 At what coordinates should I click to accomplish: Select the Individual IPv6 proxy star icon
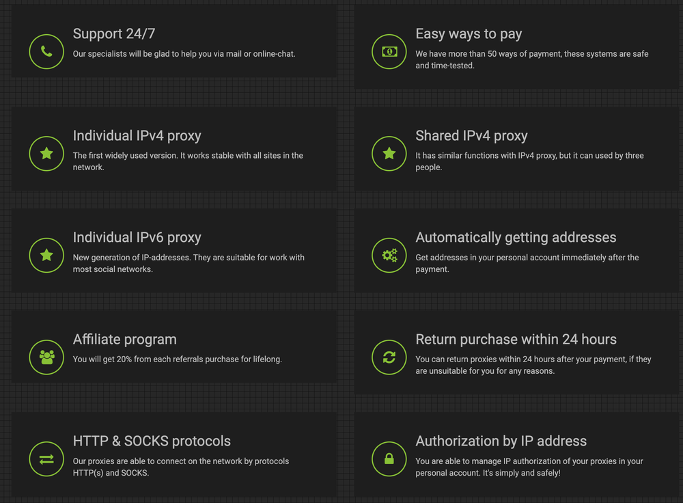coord(46,255)
